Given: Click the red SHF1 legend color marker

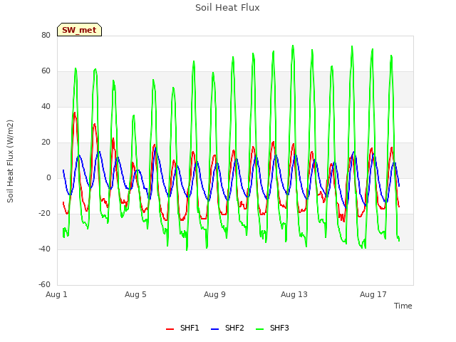Looking at the screenshot, I should tap(170, 329).
